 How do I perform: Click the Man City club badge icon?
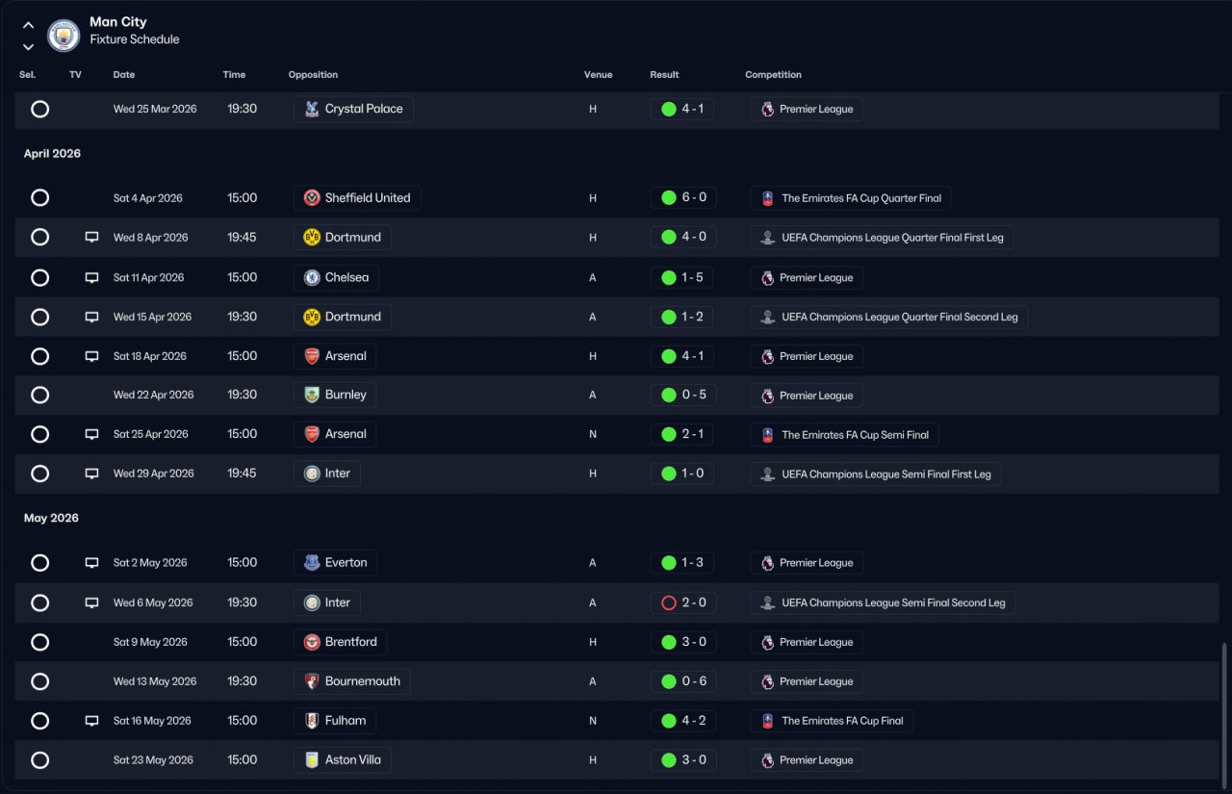(x=64, y=36)
